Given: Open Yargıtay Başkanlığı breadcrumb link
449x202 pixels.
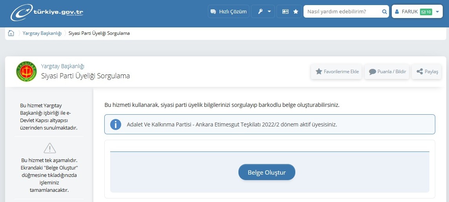Looking at the screenshot, I should coord(42,33).
